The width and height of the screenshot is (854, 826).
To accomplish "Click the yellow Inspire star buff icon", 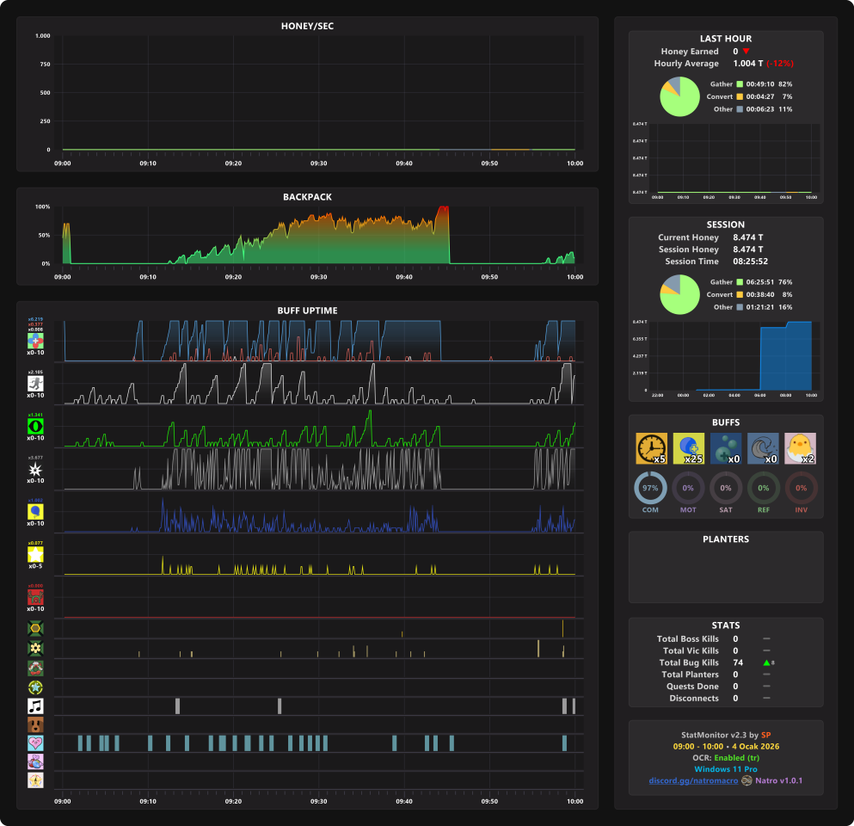I will click(35, 555).
